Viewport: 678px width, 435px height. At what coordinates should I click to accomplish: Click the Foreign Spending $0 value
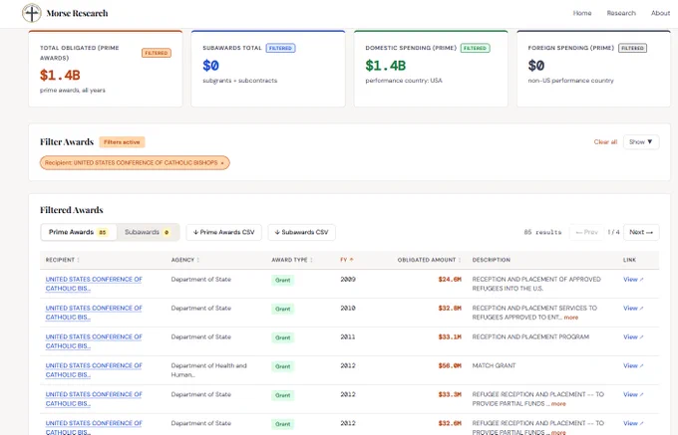[536, 66]
